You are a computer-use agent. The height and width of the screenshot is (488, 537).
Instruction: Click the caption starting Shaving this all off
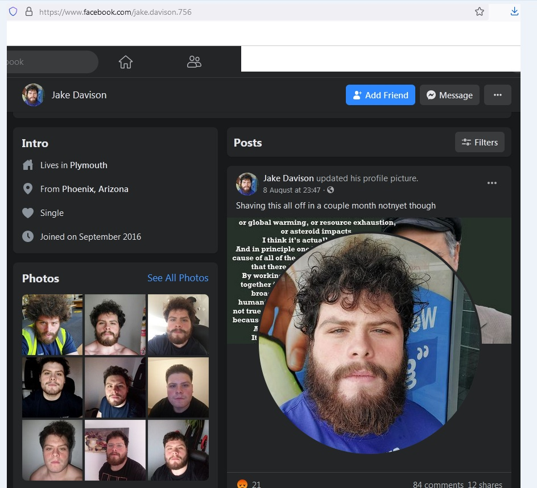coord(336,206)
